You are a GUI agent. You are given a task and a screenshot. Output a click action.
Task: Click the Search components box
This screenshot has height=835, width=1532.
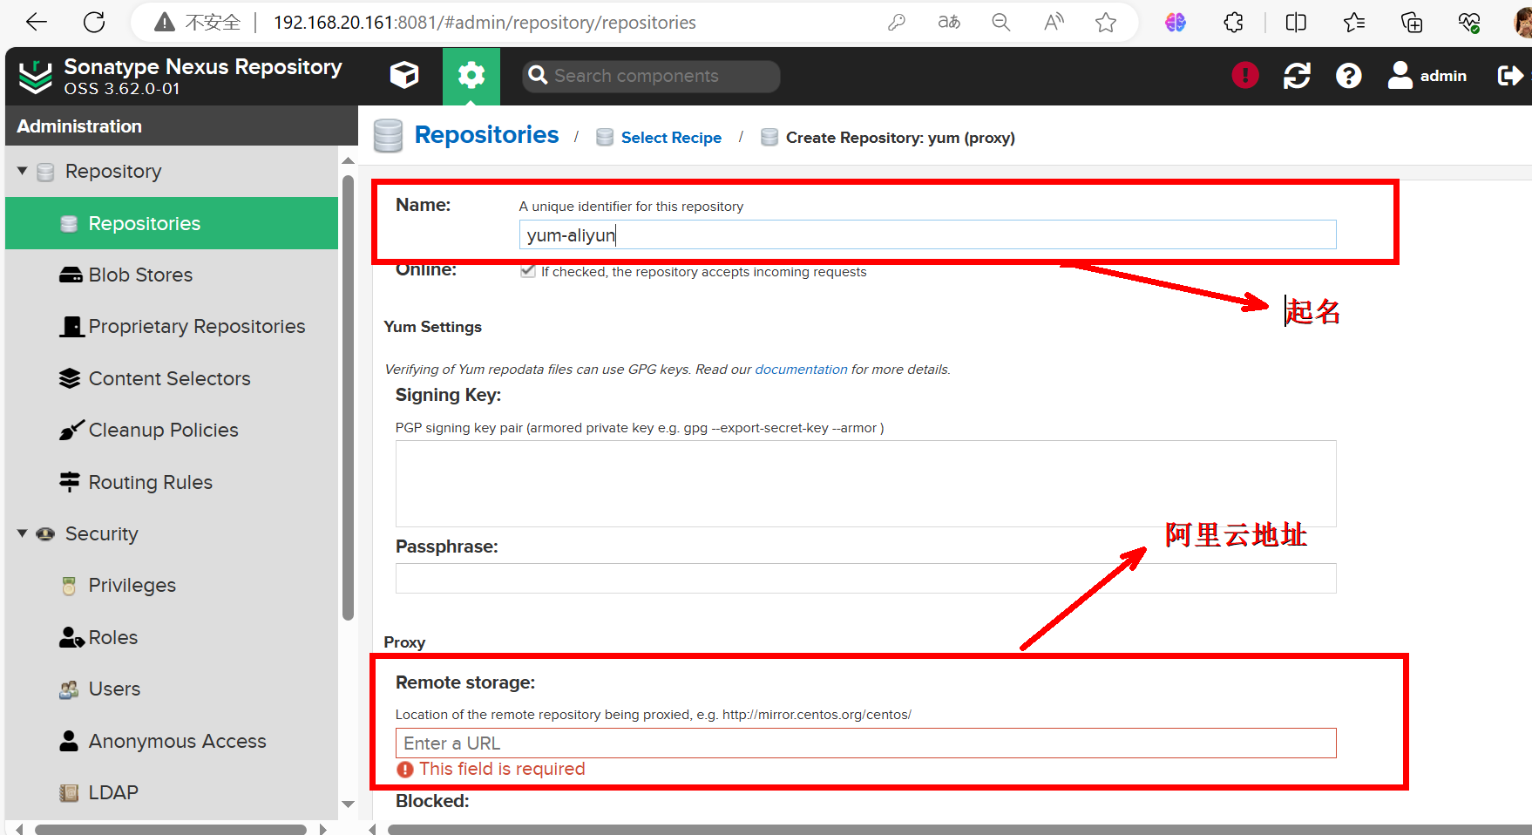pos(651,76)
